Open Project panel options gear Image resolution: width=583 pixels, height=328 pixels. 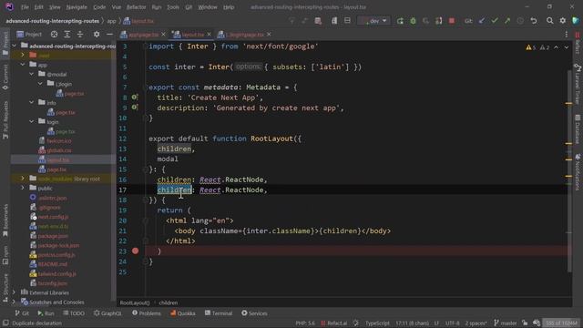pyautogui.click(x=97, y=35)
